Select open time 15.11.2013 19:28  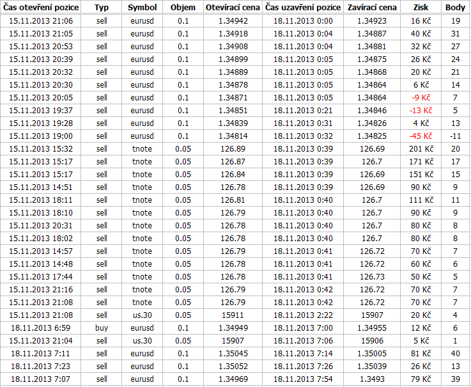point(41,123)
